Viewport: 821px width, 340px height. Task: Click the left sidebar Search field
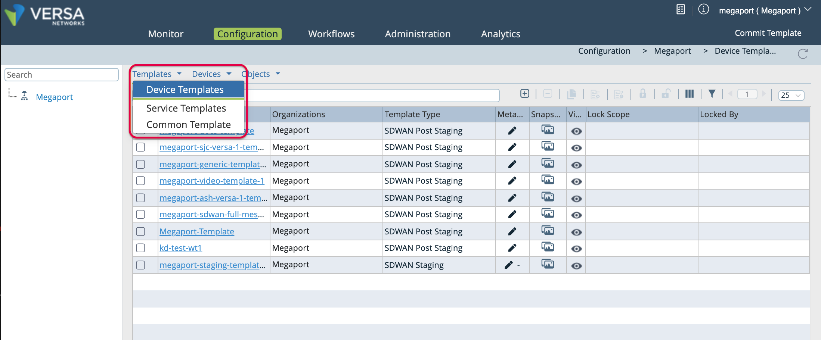(62, 75)
